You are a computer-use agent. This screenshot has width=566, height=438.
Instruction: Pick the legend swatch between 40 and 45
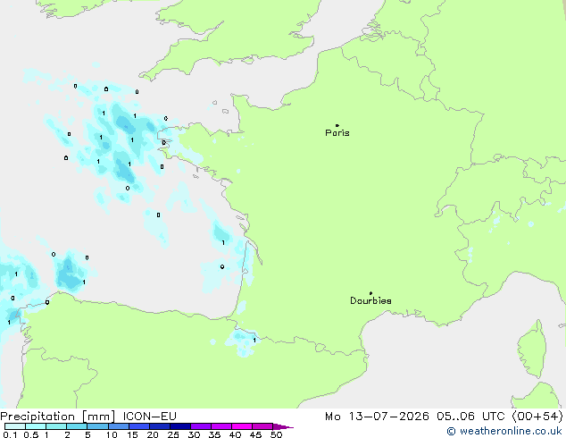click(x=242, y=426)
